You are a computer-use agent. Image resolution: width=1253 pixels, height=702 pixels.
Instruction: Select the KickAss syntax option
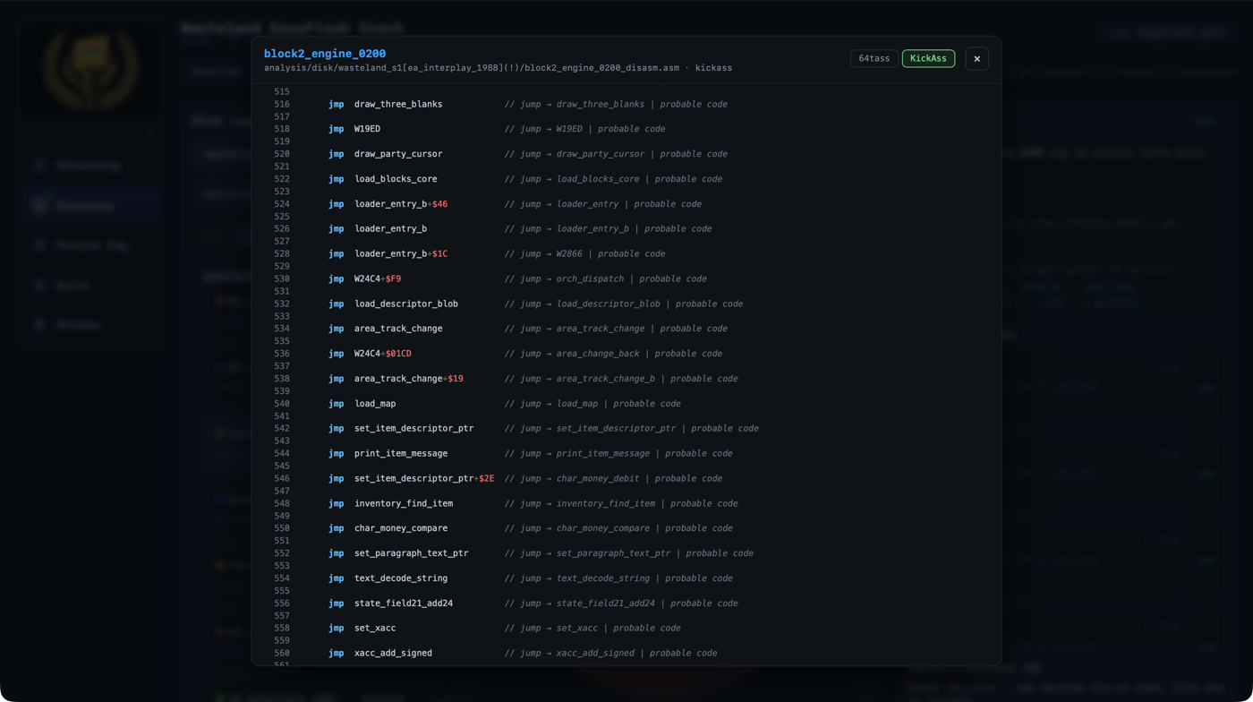[928, 58]
